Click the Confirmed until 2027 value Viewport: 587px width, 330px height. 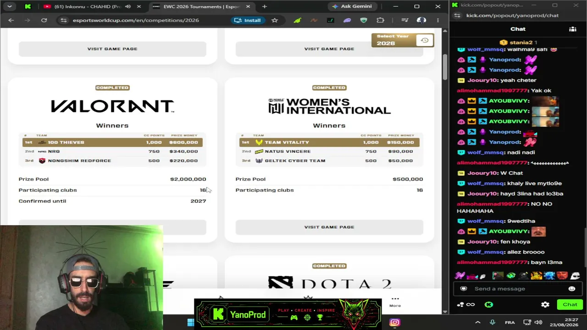point(198,201)
